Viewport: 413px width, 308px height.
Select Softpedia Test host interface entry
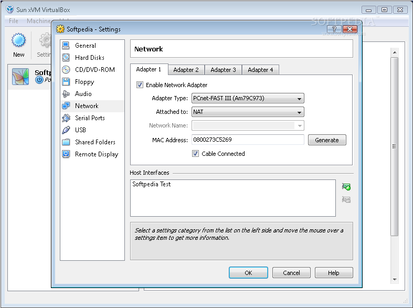click(152, 184)
